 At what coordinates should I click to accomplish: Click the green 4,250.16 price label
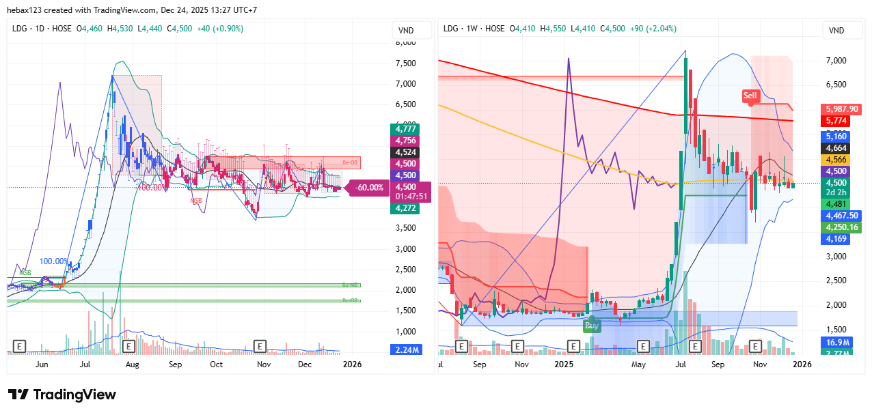[842, 227]
